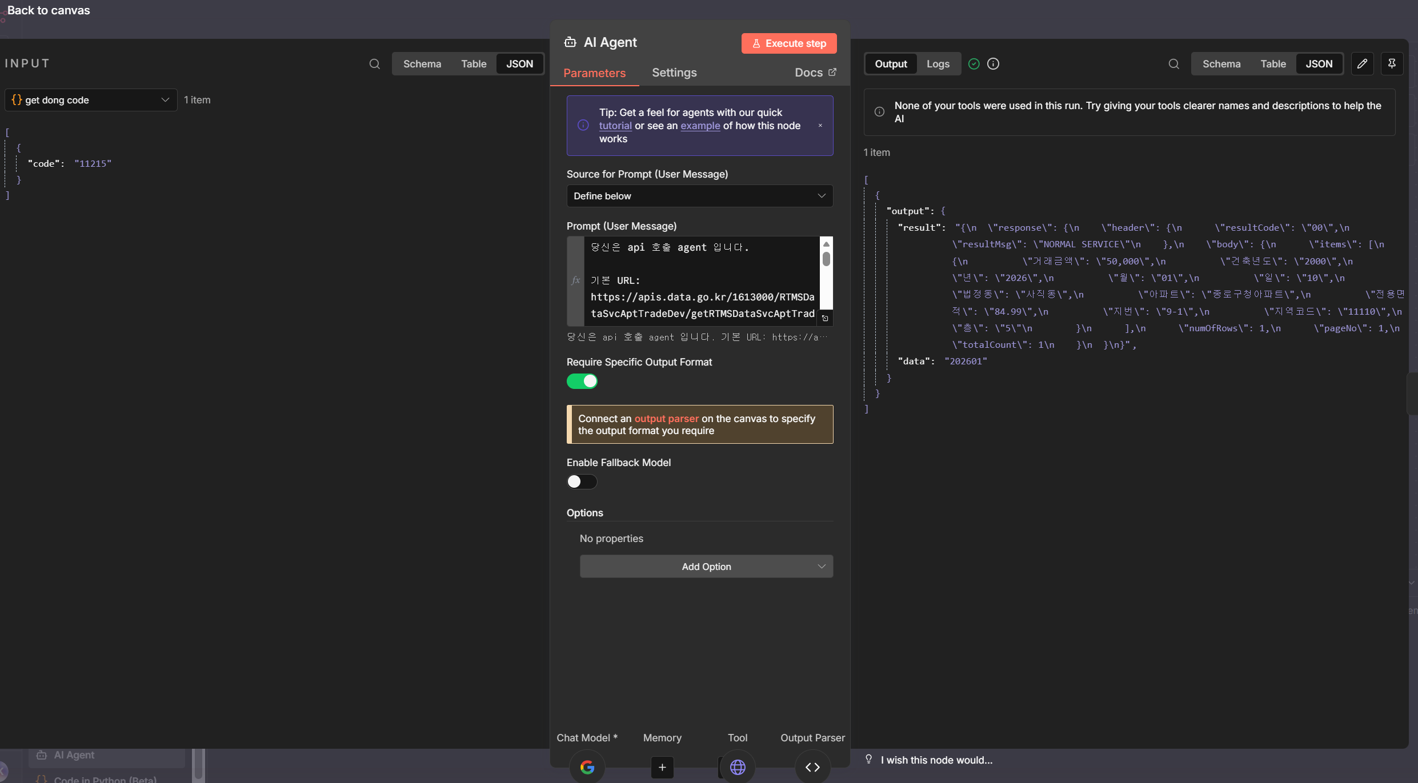Pin the output data with pin icon
Screen dimensions: 1418x783
click(x=1392, y=64)
